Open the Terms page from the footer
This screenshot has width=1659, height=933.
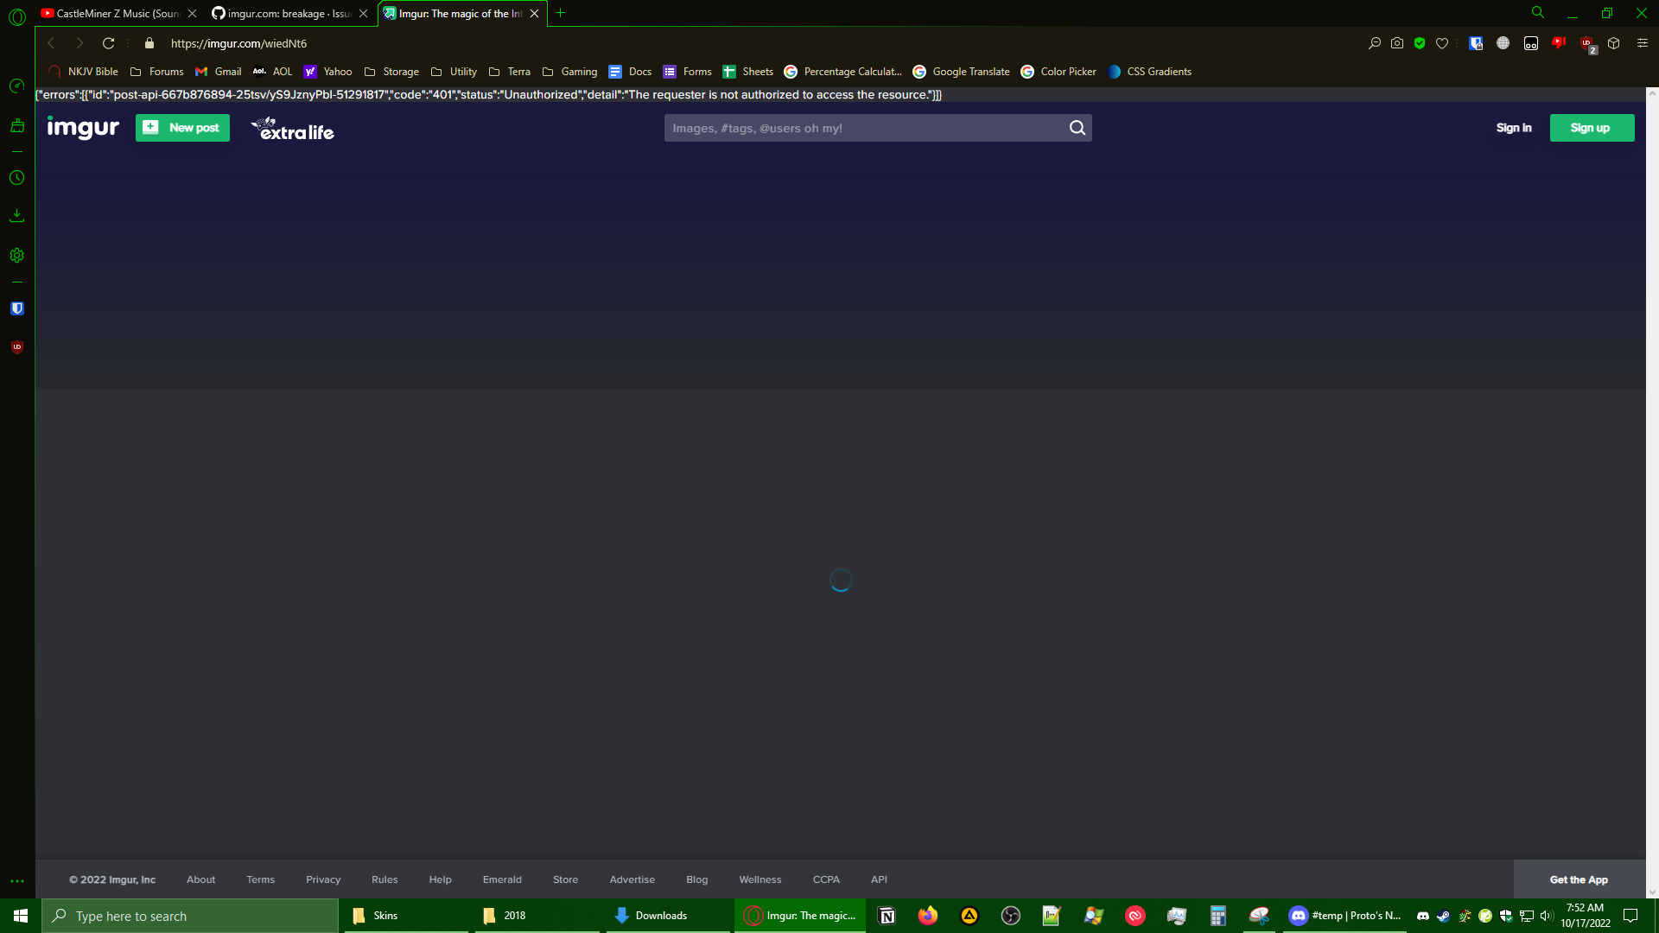coord(260,879)
